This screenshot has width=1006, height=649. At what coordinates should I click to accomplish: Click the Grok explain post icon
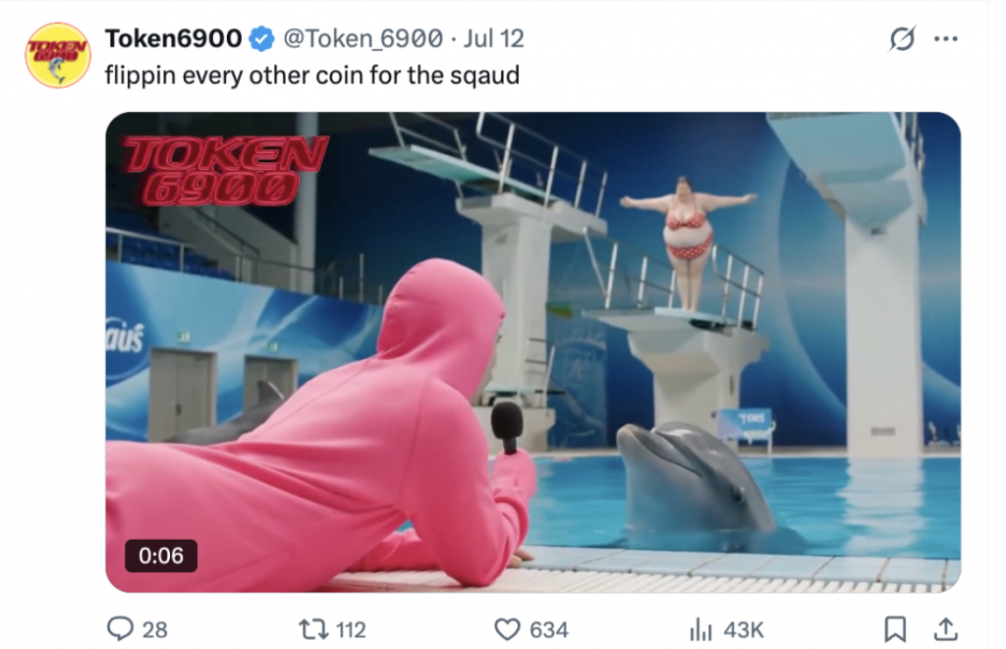[x=902, y=39]
